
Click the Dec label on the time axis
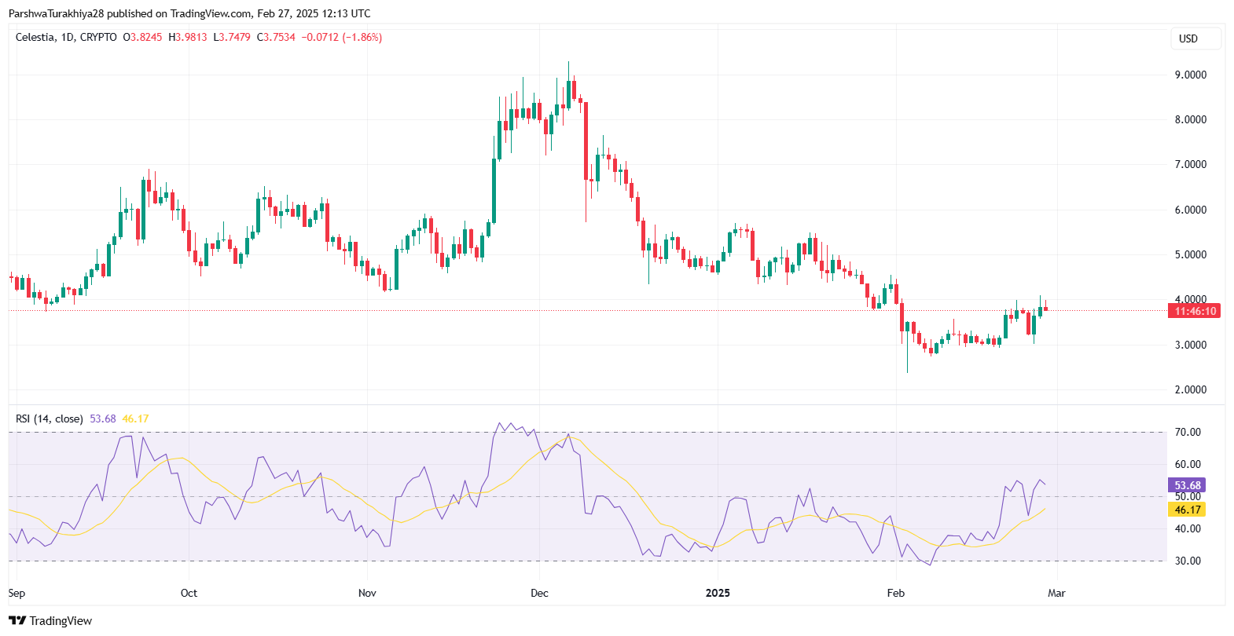539,593
